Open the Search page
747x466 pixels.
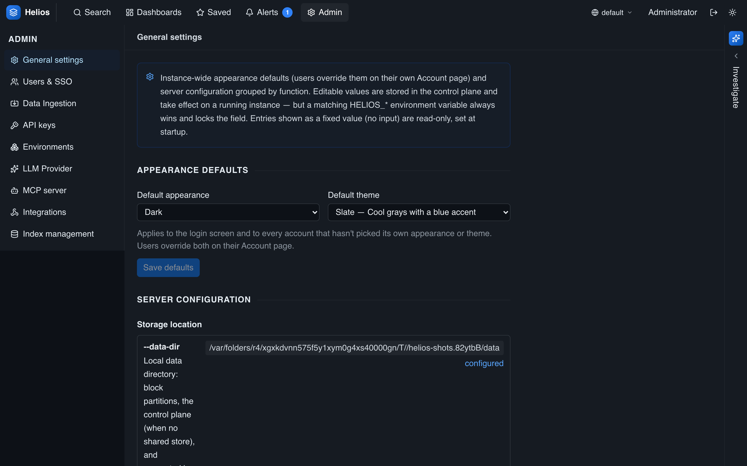click(x=92, y=12)
